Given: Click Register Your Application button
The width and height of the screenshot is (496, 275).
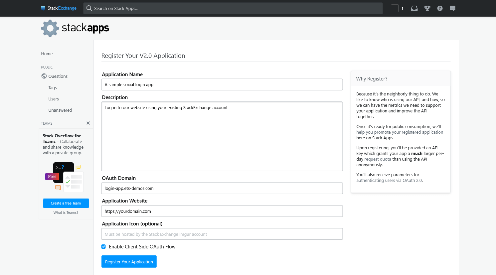Looking at the screenshot, I should coord(129,262).
